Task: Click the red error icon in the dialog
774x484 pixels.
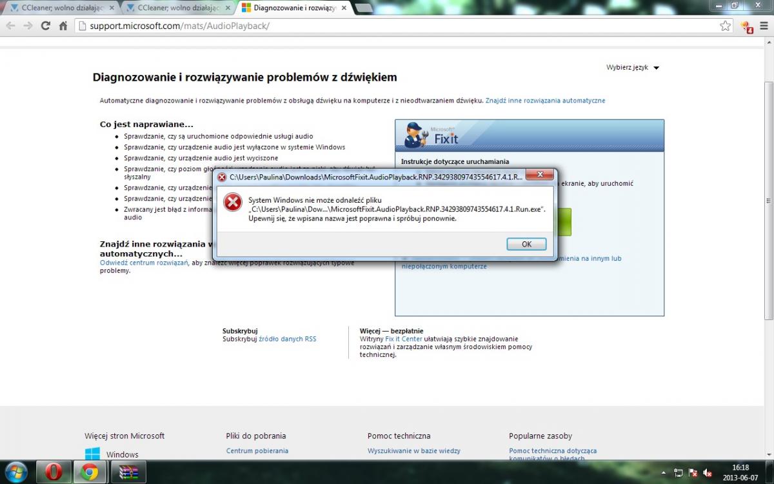Action: 232,203
